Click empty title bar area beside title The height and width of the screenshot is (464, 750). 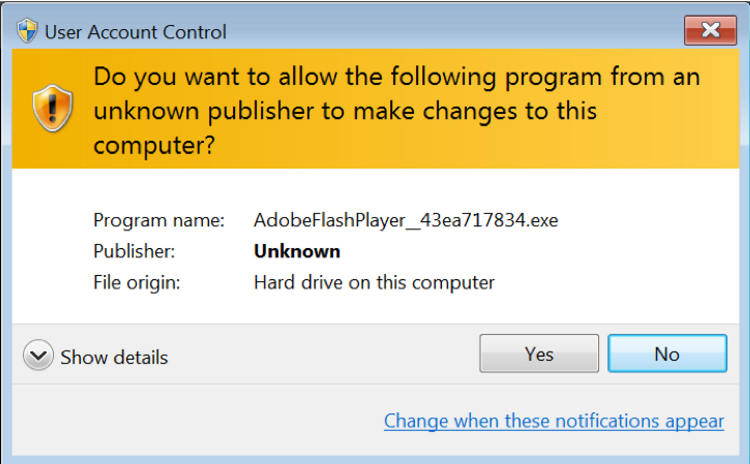450,32
